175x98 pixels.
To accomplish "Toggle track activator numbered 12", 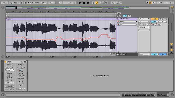I will coord(155,19).
